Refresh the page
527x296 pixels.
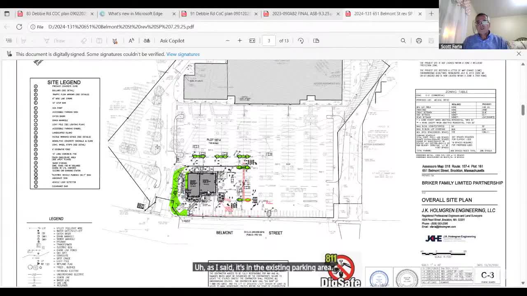point(19,27)
